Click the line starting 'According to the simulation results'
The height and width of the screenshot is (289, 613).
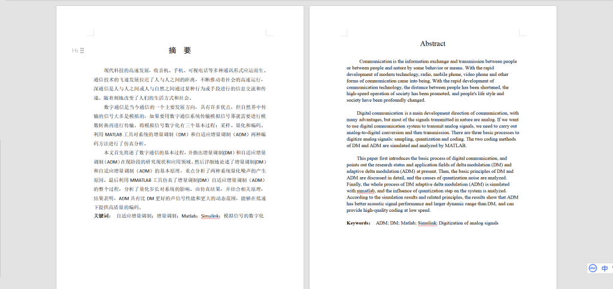[432, 197]
